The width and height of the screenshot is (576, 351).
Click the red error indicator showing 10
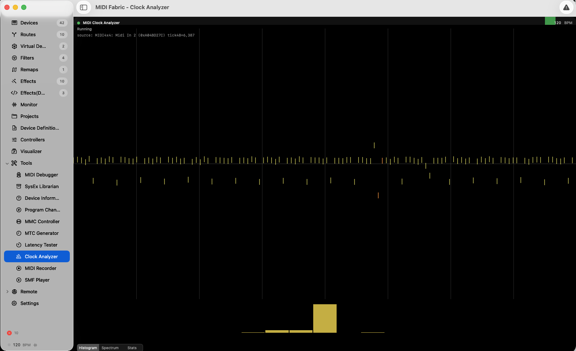pyautogui.click(x=12, y=333)
